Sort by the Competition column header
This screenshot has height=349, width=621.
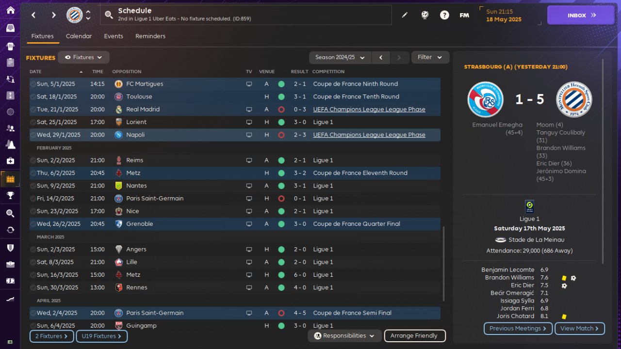click(x=329, y=72)
